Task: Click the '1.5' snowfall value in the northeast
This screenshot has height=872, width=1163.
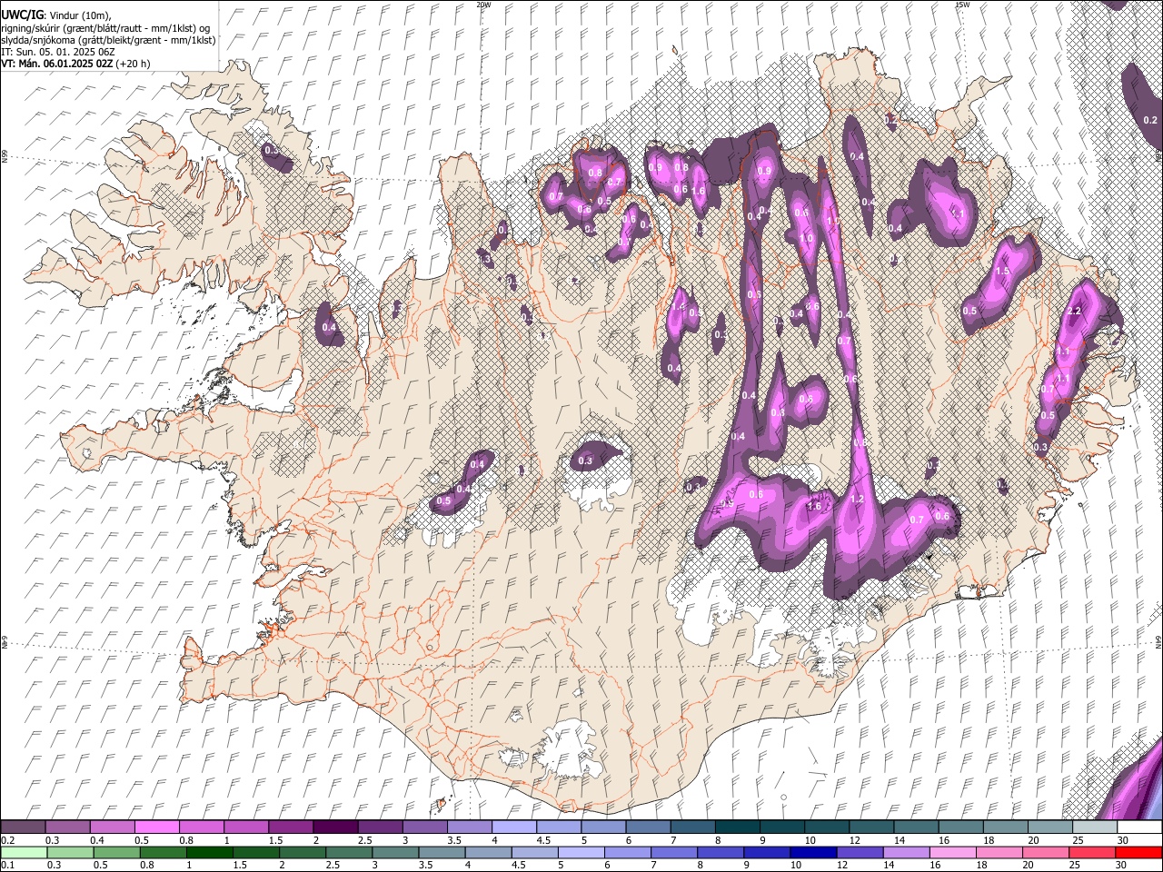Action: [1002, 271]
